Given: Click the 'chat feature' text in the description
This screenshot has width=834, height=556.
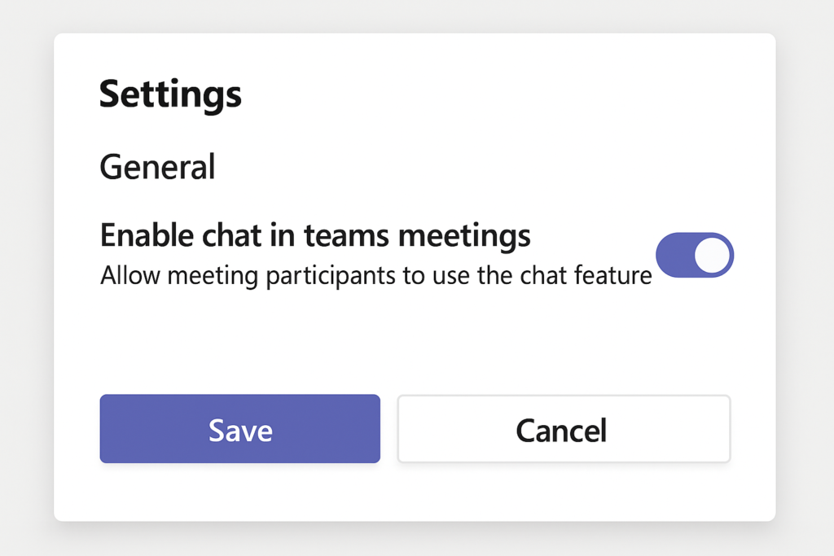Looking at the screenshot, I should point(586,275).
